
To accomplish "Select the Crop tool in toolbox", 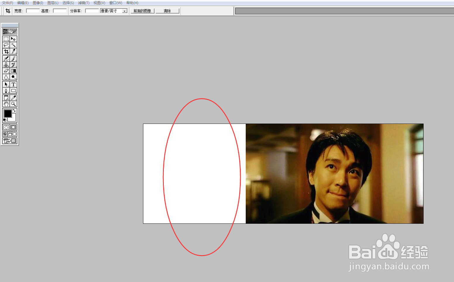I will (x=6, y=51).
